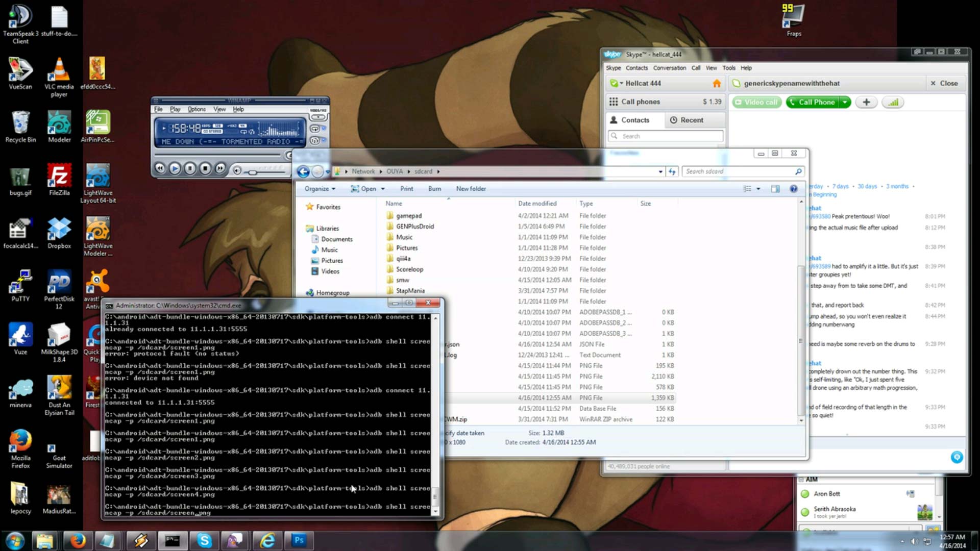The height and width of the screenshot is (551, 980).
Task: Expand Call Phone dropdown arrow
Action: pyautogui.click(x=845, y=102)
